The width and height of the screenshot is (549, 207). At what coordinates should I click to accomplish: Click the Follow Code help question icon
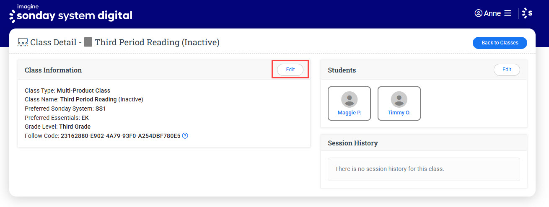pos(185,136)
